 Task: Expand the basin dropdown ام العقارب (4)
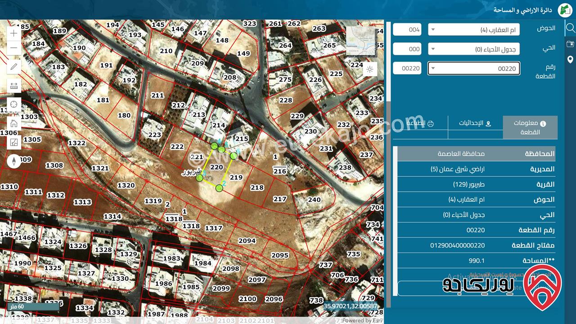tap(474, 30)
